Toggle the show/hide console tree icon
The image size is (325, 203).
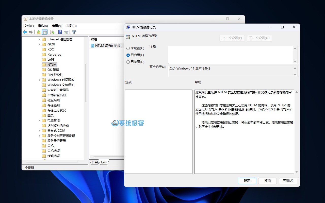pyautogui.click(x=44, y=32)
